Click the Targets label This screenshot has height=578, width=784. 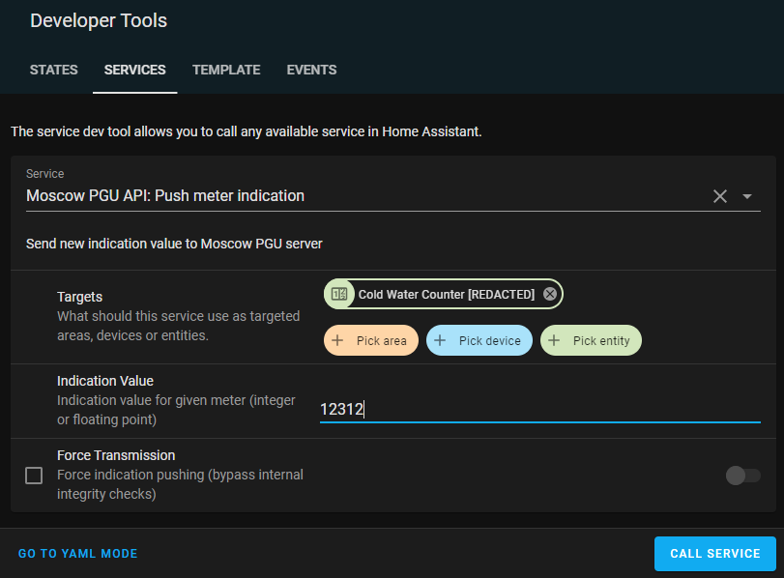pyautogui.click(x=79, y=297)
